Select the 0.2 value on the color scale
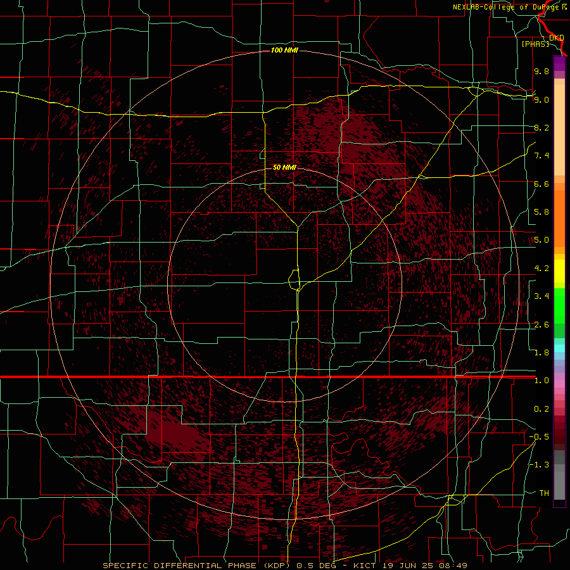The image size is (570, 570). [x=541, y=409]
